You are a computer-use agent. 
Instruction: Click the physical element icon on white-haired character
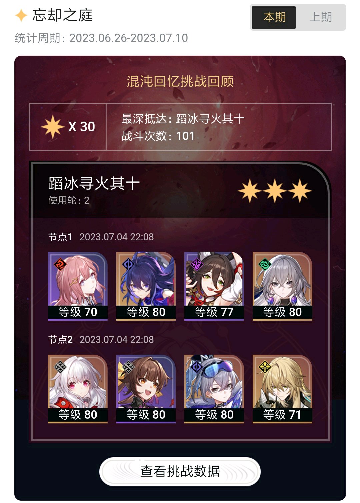(60, 367)
